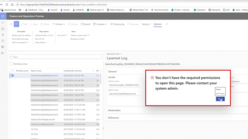Open PrevLAC bookmark
This screenshot has height=139, width=248.
click(53, 10)
